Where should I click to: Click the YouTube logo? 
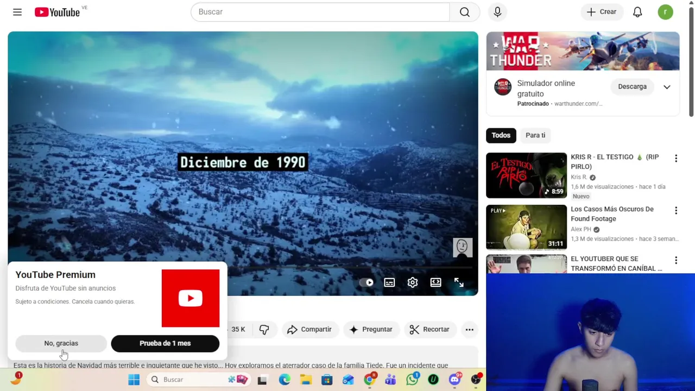[x=57, y=12]
